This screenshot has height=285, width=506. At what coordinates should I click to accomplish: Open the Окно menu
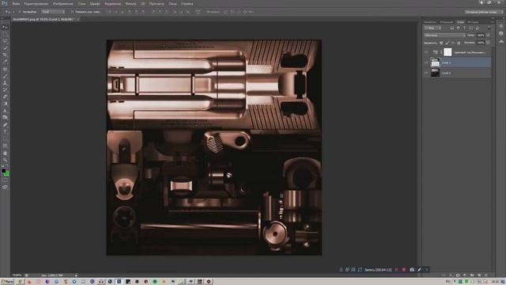coord(172,4)
